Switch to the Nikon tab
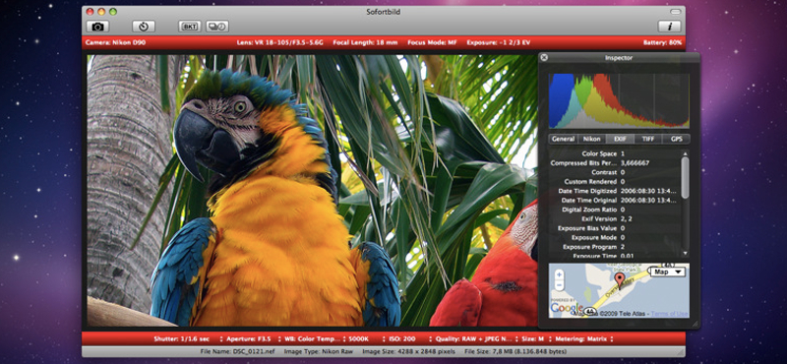The height and width of the screenshot is (364, 787). point(592,139)
